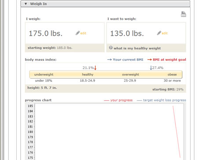The image size is (198, 160).
Task: Click the 'healthy' segment of BMI bar
Action: tap(88, 74)
